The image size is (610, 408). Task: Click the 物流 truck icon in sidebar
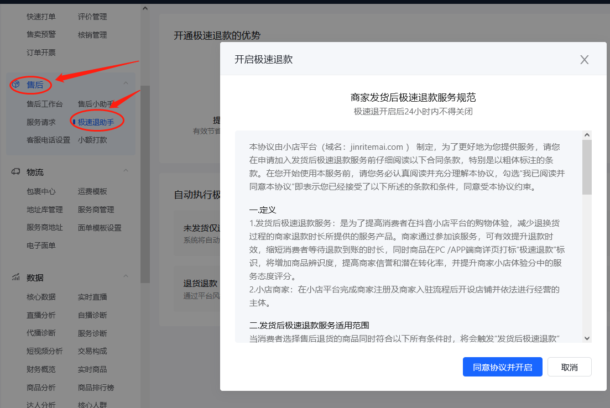pos(16,172)
